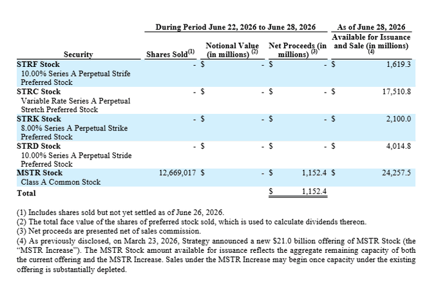Image resolution: width=438 pixels, height=285 pixels.
Task: Click the 'Shares Sold' column header
Action: (x=171, y=53)
